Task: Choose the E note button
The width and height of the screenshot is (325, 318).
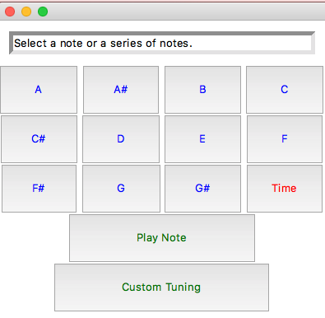Action: click(x=202, y=139)
